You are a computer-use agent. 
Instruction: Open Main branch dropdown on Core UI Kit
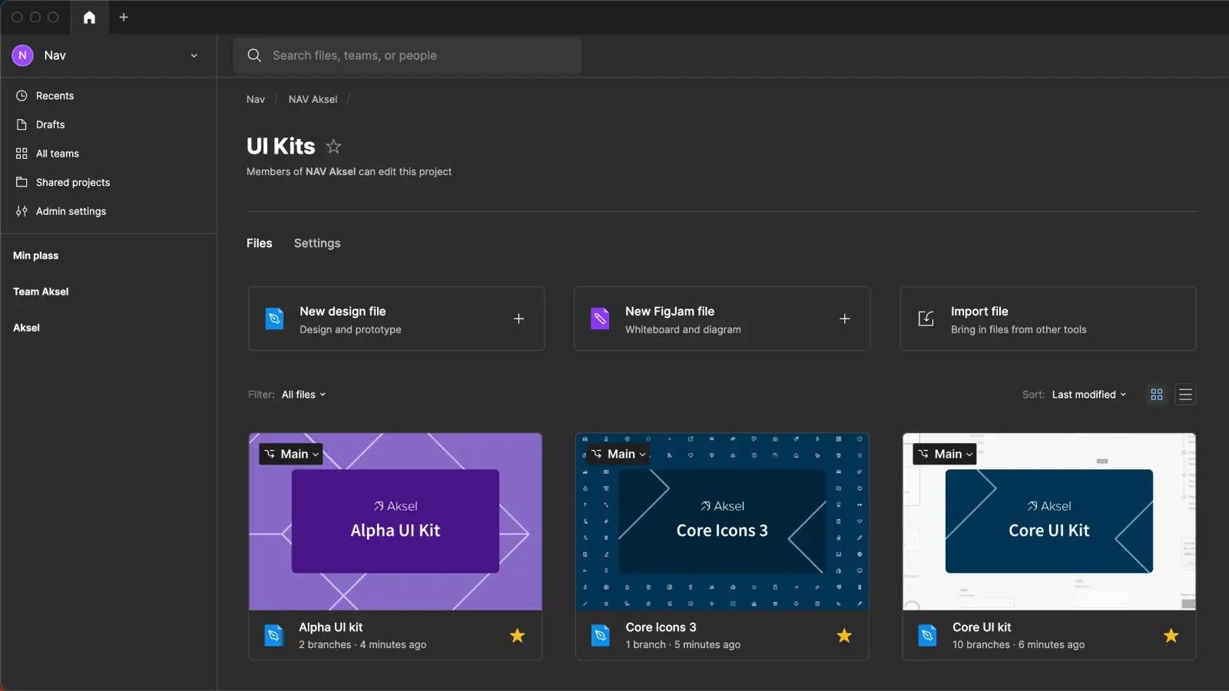tap(945, 454)
